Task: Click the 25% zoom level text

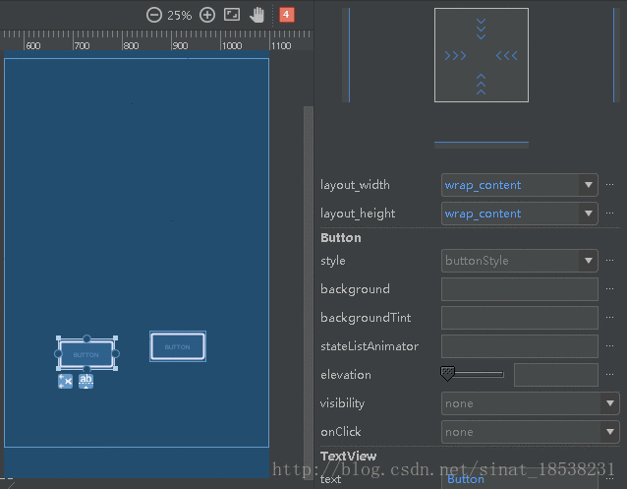Action: coord(179,15)
